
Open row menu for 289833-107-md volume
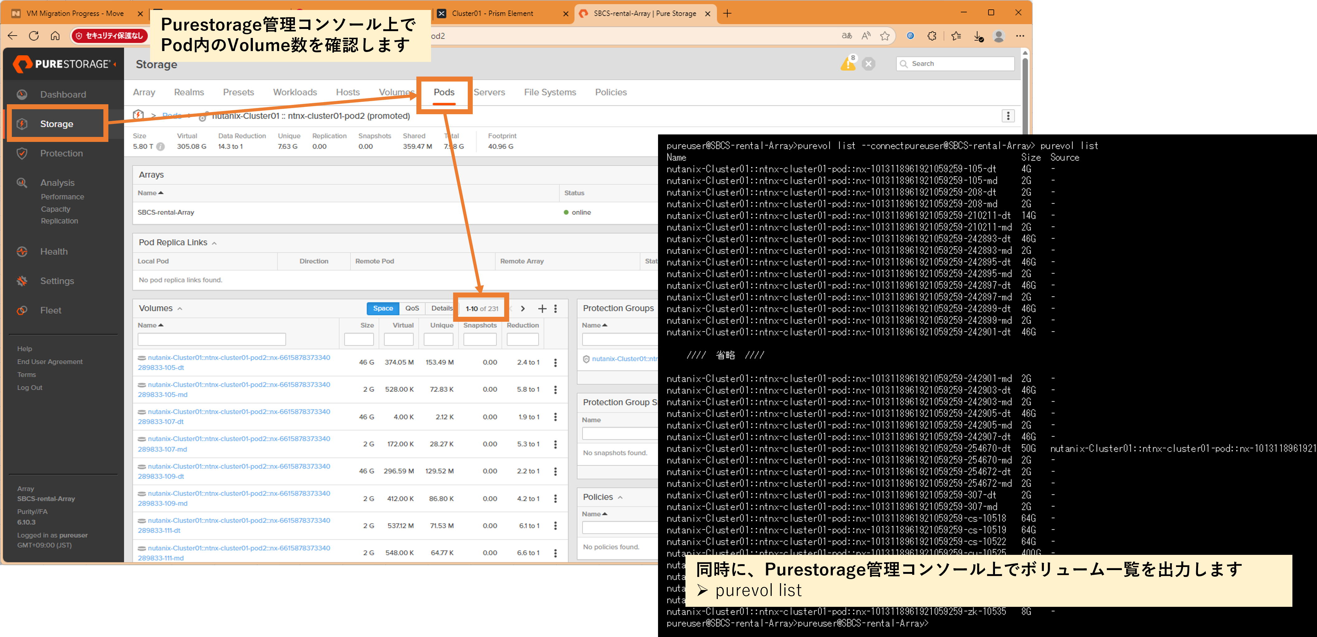coord(556,444)
